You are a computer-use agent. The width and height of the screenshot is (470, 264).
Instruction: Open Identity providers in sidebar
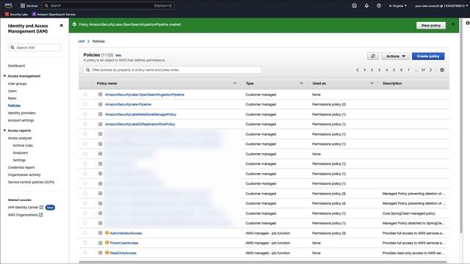(22, 113)
